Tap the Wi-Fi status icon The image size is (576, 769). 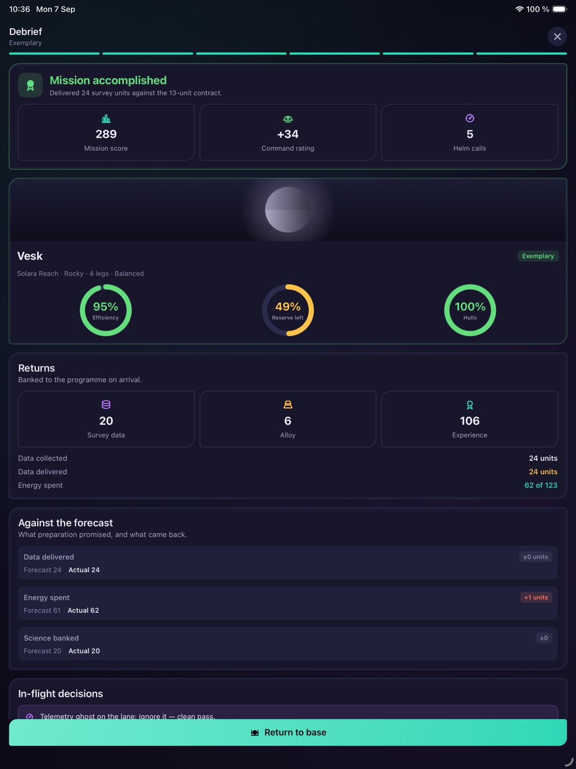519,9
